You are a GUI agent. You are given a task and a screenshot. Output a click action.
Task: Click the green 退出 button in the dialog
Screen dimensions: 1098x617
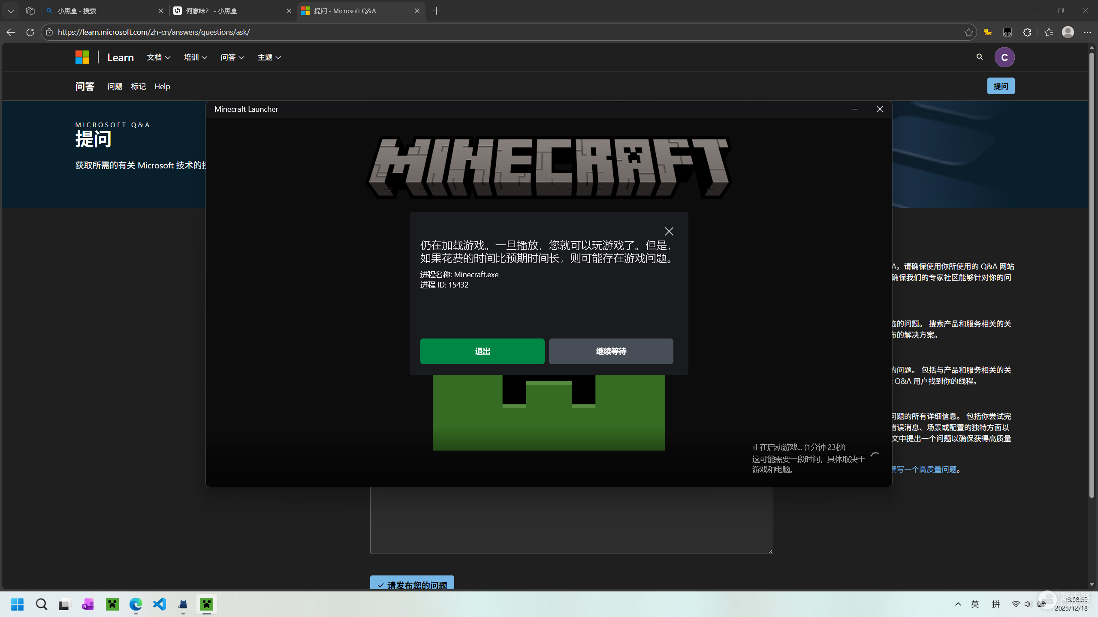tap(482, 351)
